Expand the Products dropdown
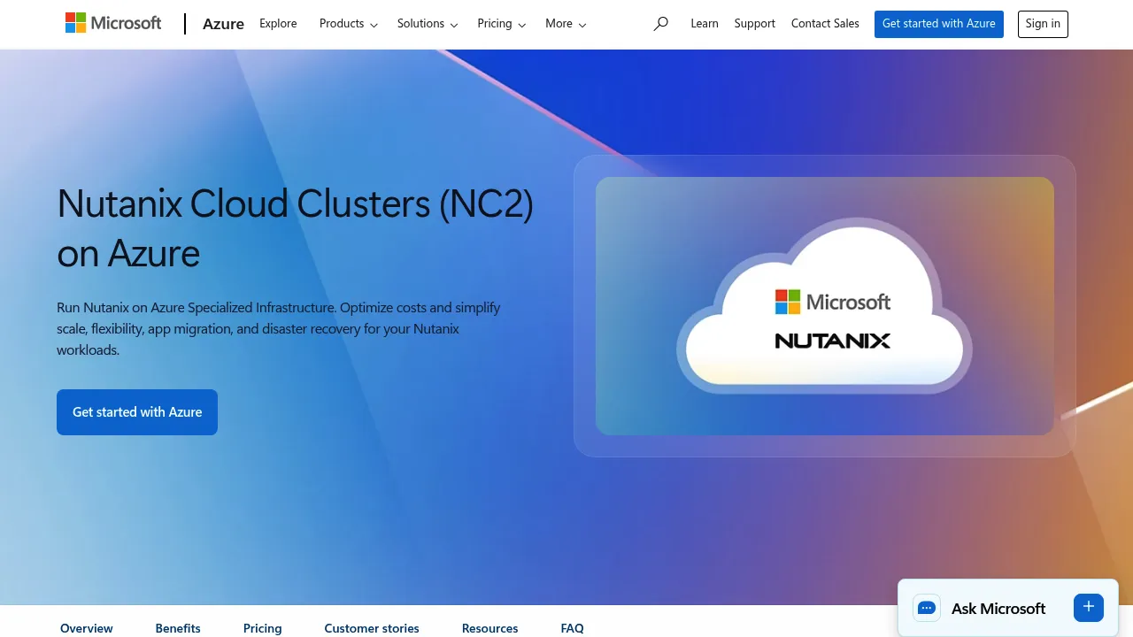Viewport: 1133px width, 637px height. pyautogui.click(x=349, y=24)
